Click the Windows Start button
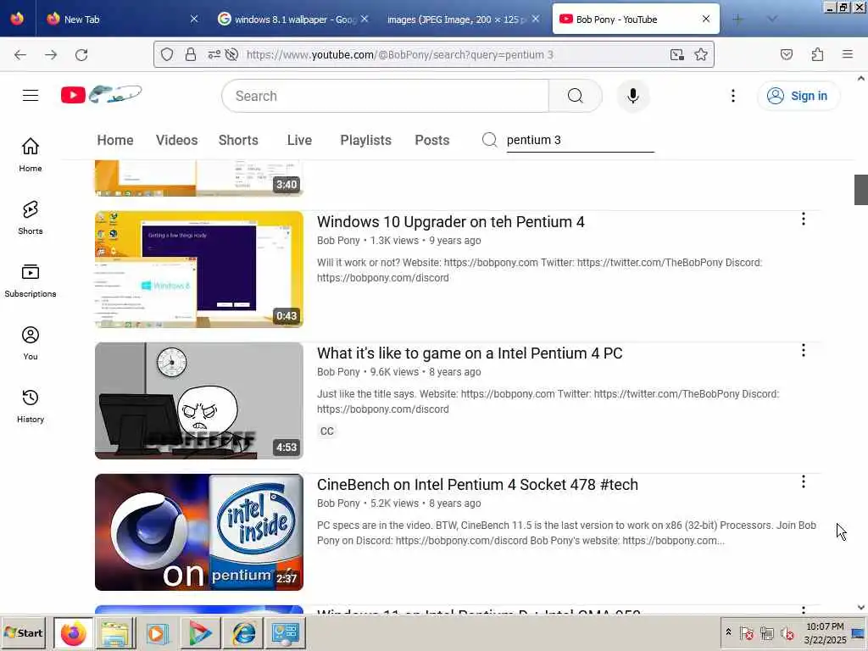Screen dimensions: 868x651 23,632
